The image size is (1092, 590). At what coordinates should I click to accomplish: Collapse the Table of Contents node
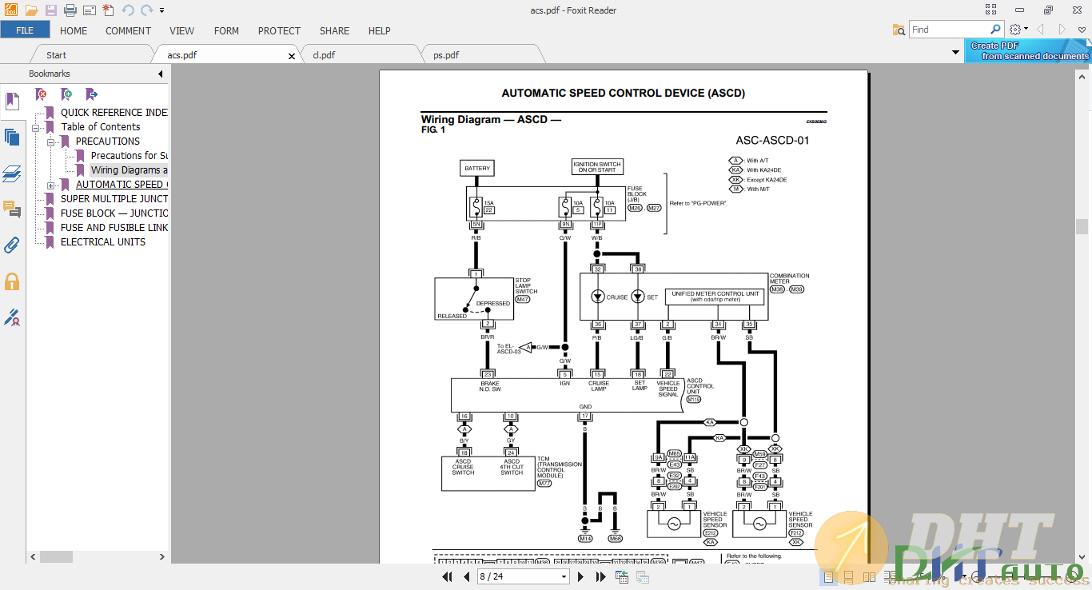point(36,127)
